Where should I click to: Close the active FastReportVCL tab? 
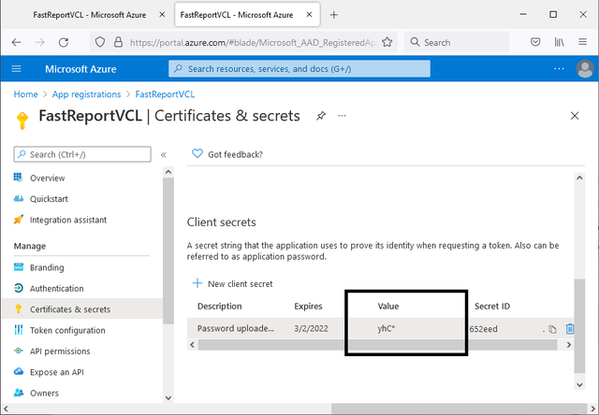(310, 15)
